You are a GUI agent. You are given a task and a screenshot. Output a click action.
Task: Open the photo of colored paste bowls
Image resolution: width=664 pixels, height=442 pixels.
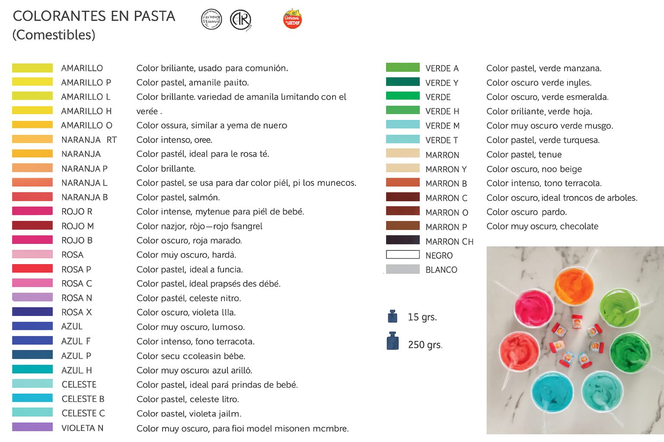tap(575, 340)
